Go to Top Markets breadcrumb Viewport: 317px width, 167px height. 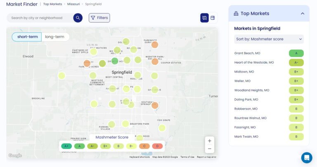pos(52,4)
